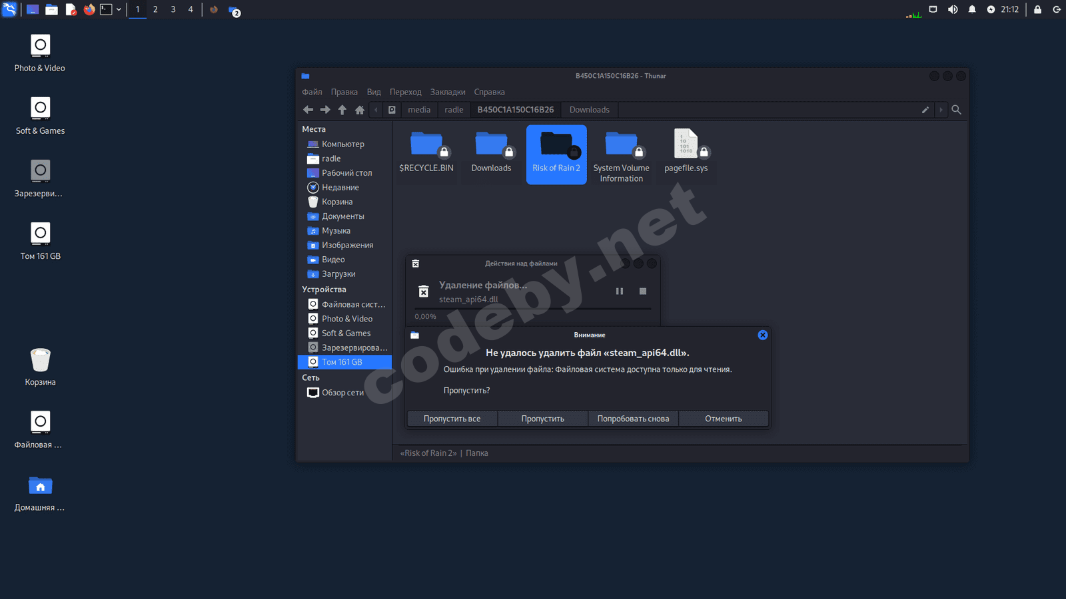Open the Переход menu
The height and width of the screenshot is (599, 1066).
(405, 92)
